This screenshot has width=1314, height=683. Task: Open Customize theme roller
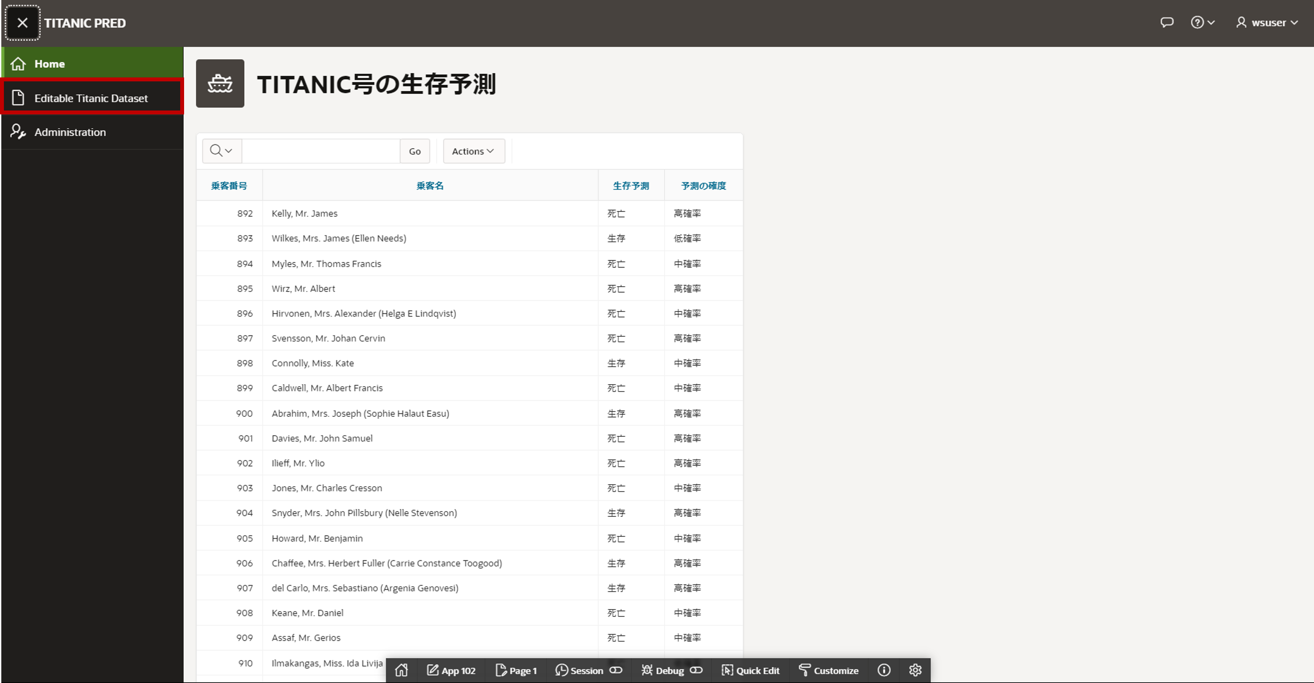[828, 670]
